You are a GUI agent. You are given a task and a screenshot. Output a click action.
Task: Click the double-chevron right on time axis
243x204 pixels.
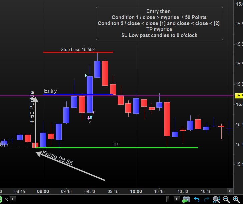coord(230,191)
